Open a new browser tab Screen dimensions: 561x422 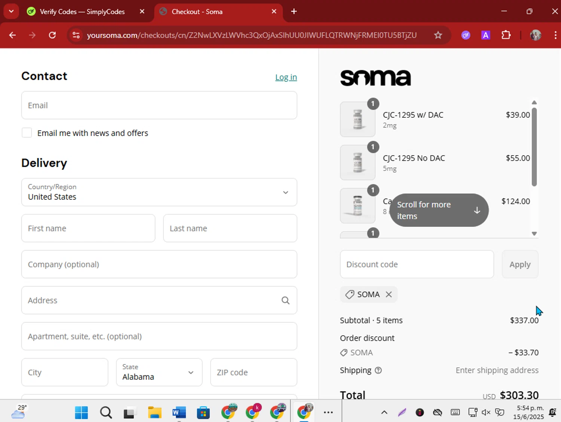tap(294, 12)
